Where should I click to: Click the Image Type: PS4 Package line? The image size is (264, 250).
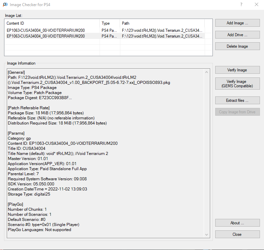[x=32, y=88]
